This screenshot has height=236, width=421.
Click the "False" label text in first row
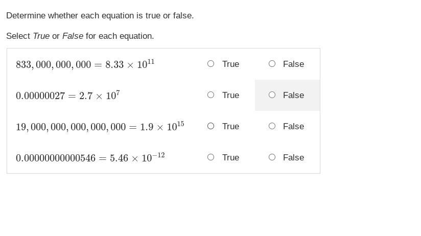(293, 64)
